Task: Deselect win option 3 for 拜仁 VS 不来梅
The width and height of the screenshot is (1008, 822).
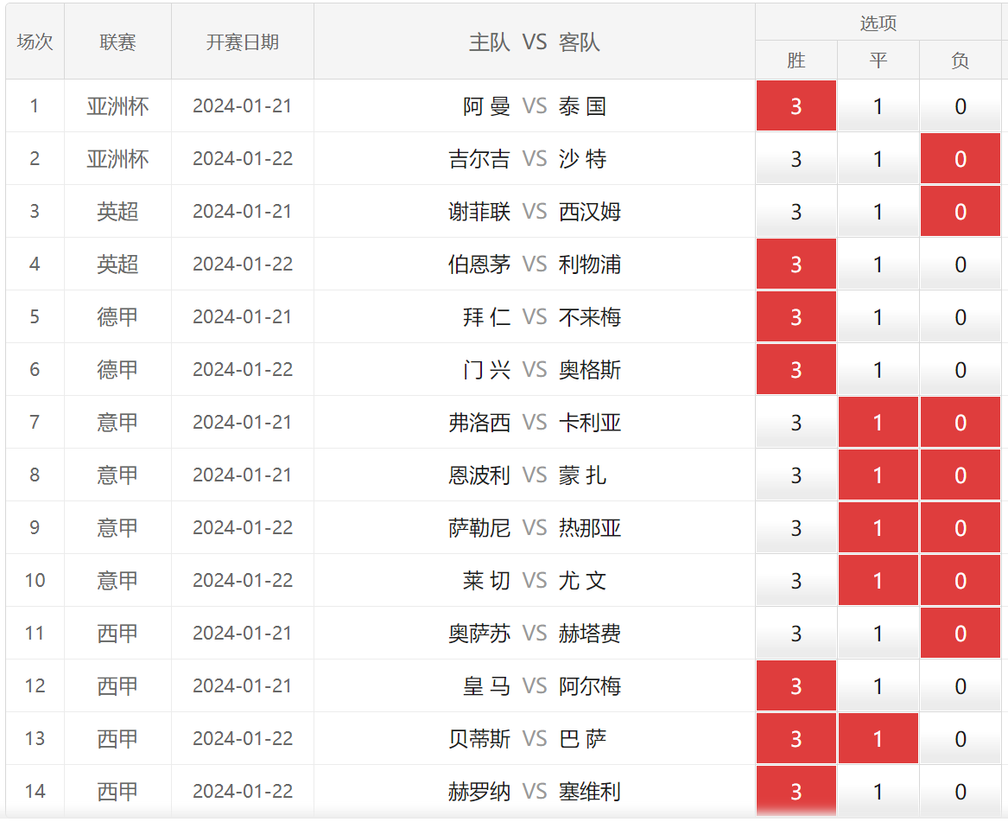Action: pyautogui.click(x=796, y=316)
